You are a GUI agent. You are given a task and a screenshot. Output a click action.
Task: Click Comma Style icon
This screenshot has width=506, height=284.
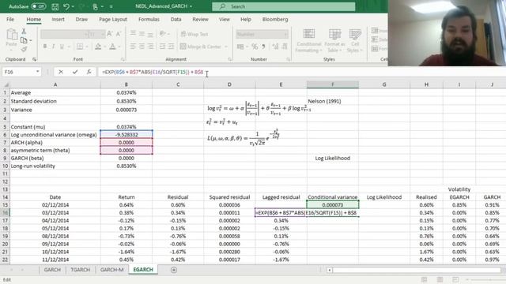coord(263,47)
